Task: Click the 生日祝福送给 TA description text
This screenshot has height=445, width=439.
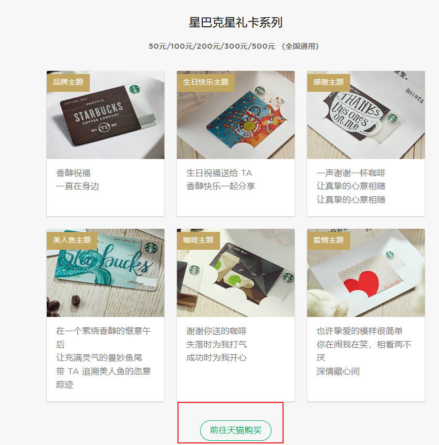Action: coord(219,173)
